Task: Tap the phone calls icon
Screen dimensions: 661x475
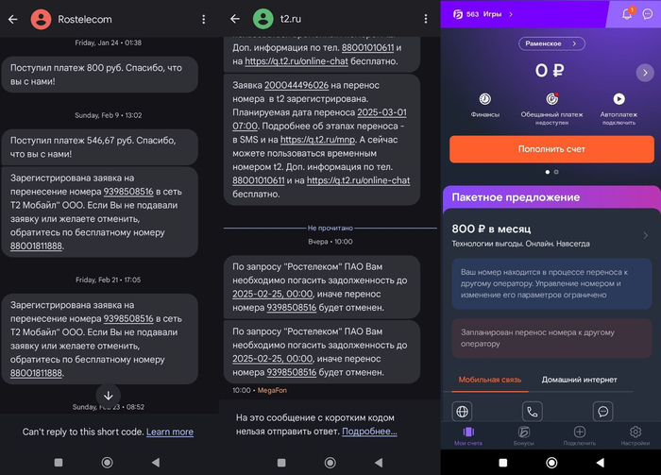Action: coord(533,412)
